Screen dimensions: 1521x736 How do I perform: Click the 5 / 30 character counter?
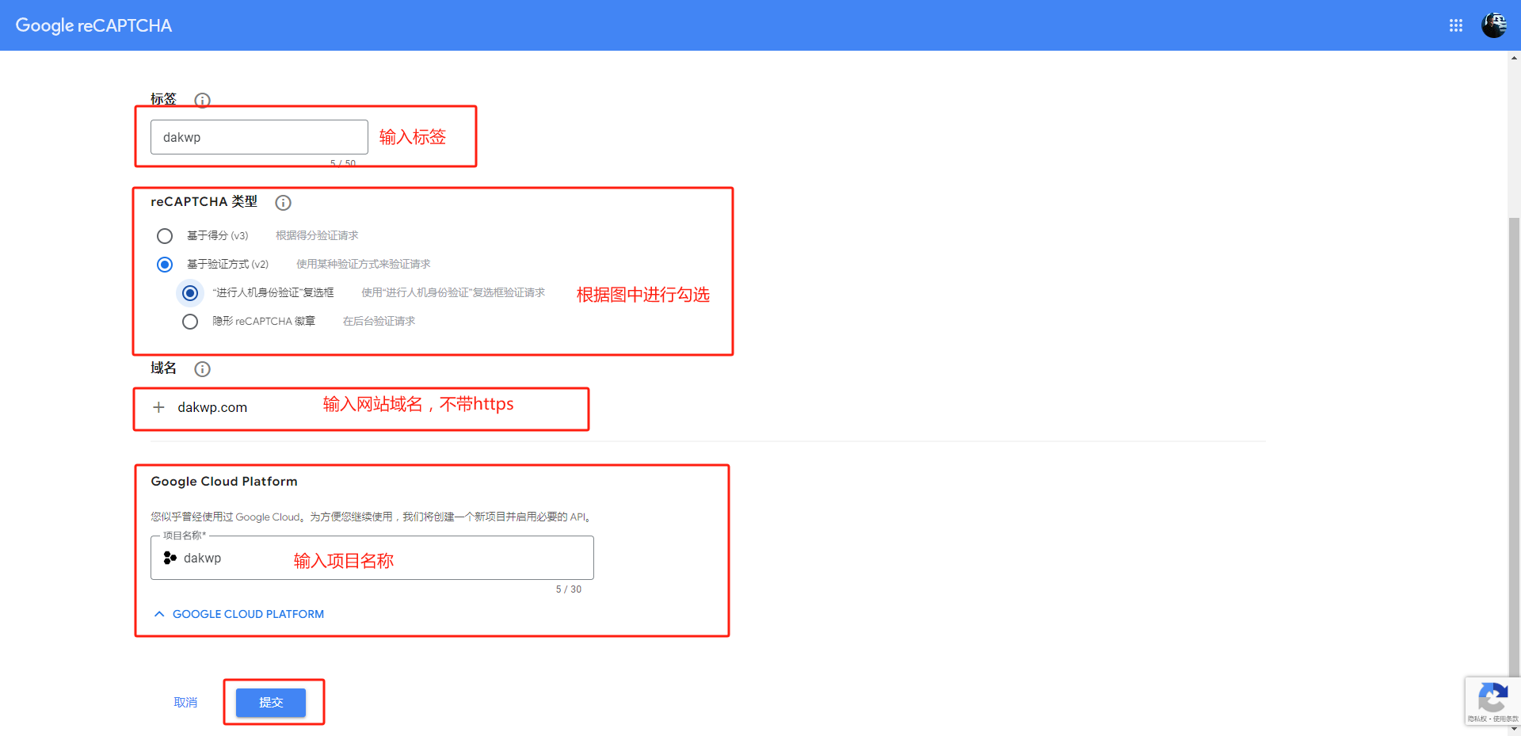pyautogui.click(x=569, y=589)
